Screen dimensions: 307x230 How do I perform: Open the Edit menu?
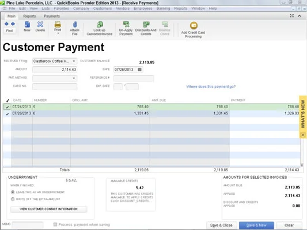[x=22, y=9]
